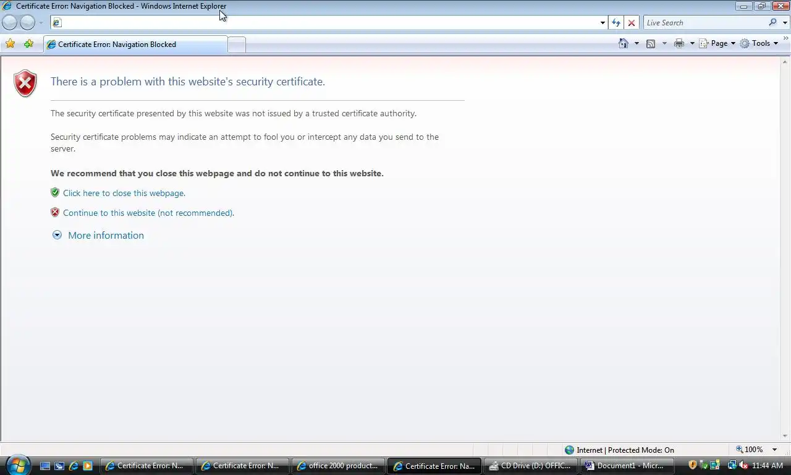Expand the Home button dropdown arrow
Image resolution: width=791 pixels, height=475 pixels.
coord(637,43)
